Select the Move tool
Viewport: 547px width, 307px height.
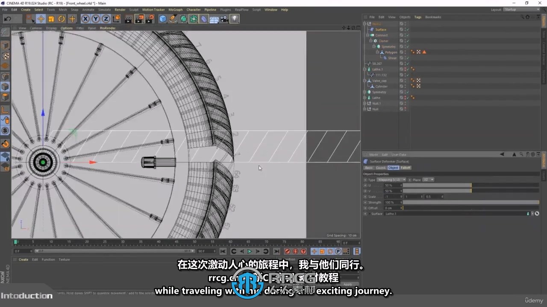click(41, 19)
